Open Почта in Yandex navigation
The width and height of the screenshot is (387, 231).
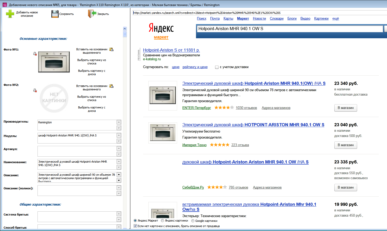[215, 18]
